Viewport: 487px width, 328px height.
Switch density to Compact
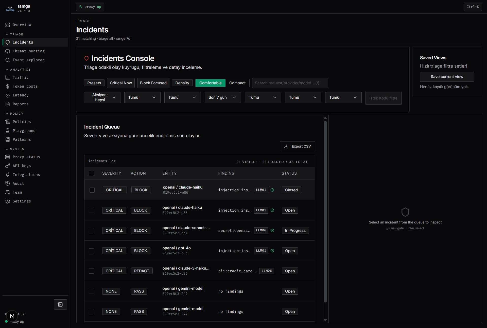(x=237, y=83)
